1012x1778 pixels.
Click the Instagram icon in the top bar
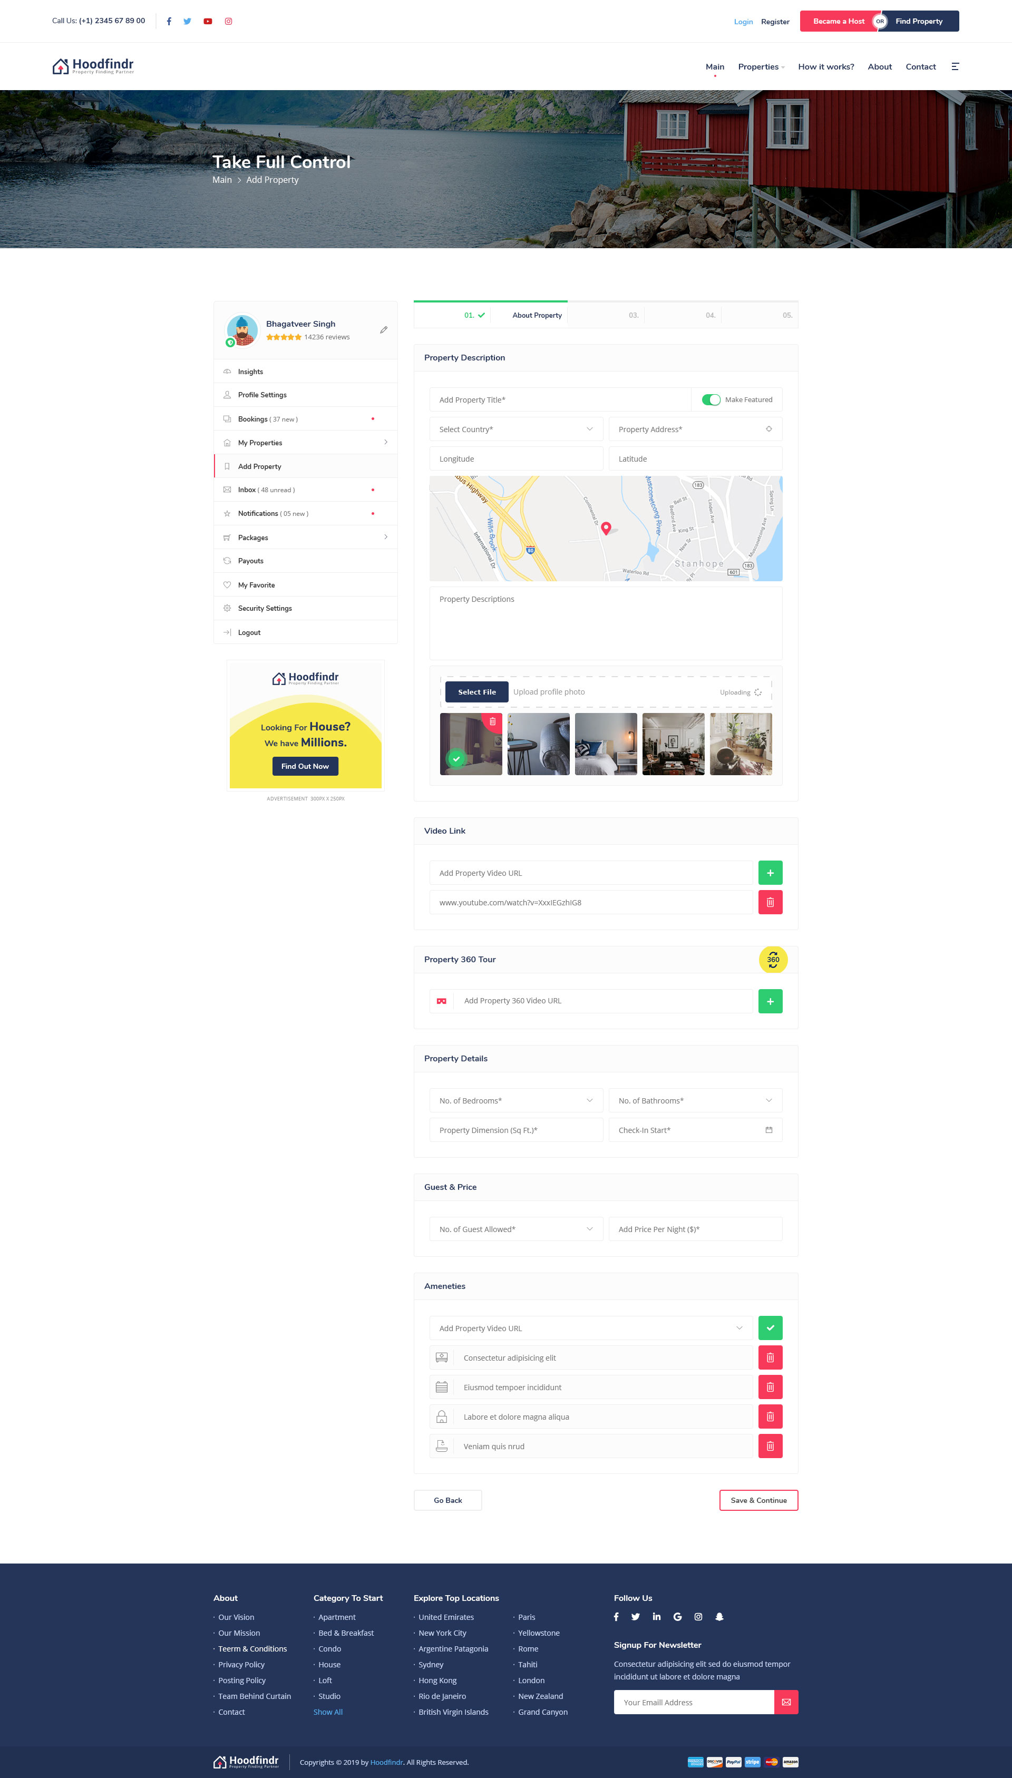click(228, 22)
